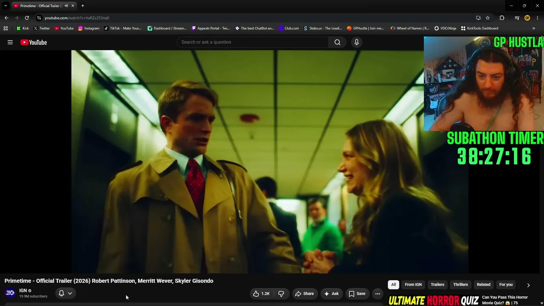
Task: Click the 19.9M subscribers text
Action: tap(33, 296)
